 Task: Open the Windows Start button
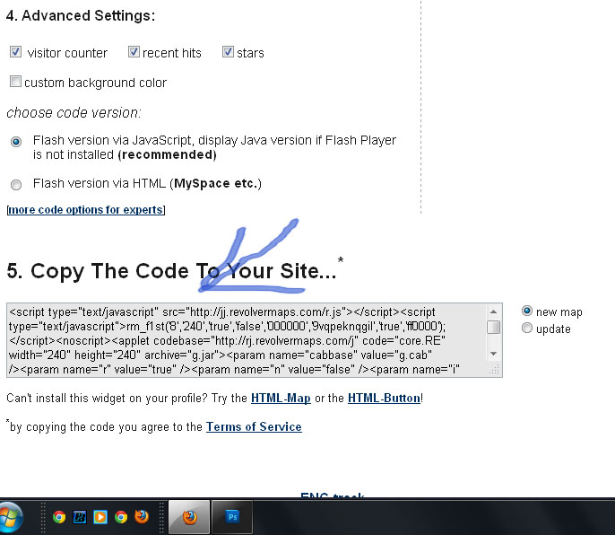point(9,517)
